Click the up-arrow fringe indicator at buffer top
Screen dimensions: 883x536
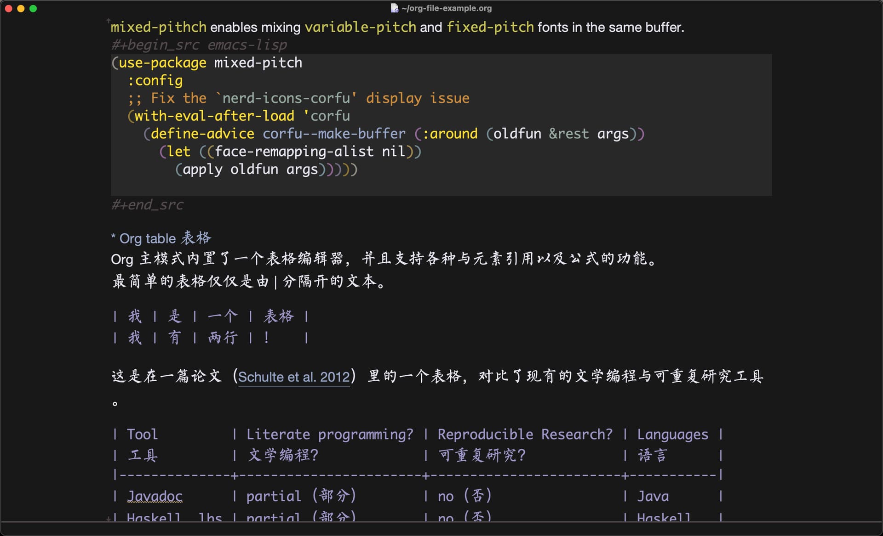[109, 21]
